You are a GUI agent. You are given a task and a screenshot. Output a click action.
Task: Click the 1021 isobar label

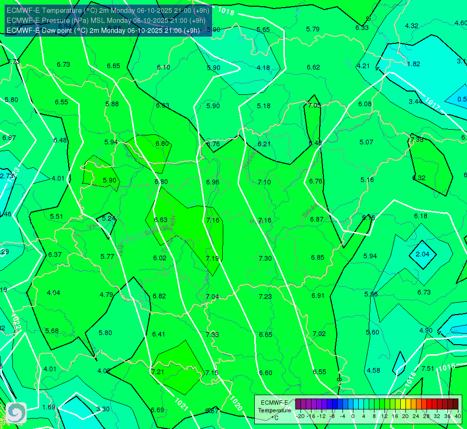tap(181, 404)
